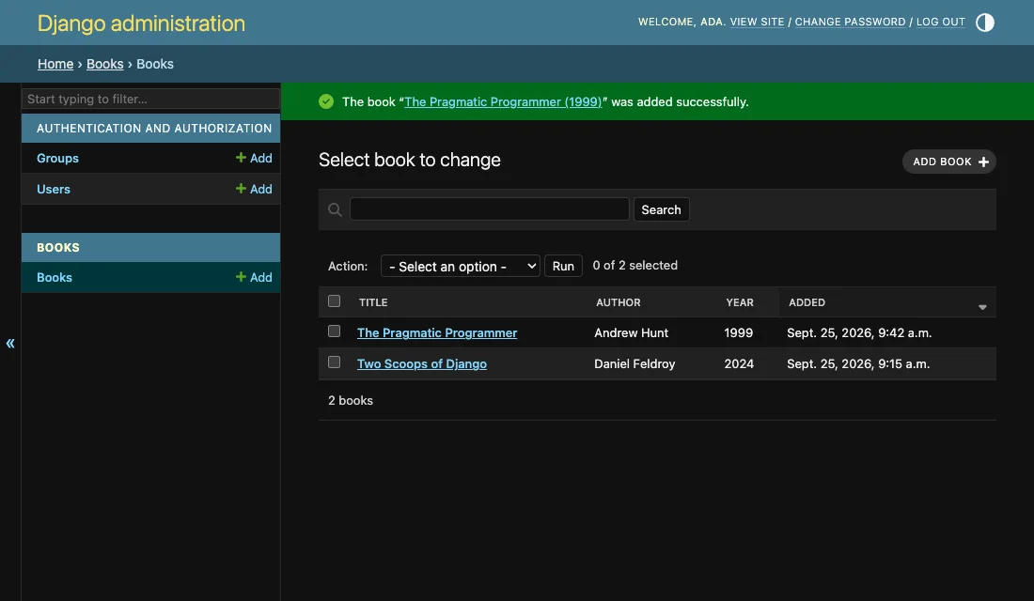Open the Books section header in sidebar
Viewport: 1034px width, 601px height.
click(x=58, y=248)
